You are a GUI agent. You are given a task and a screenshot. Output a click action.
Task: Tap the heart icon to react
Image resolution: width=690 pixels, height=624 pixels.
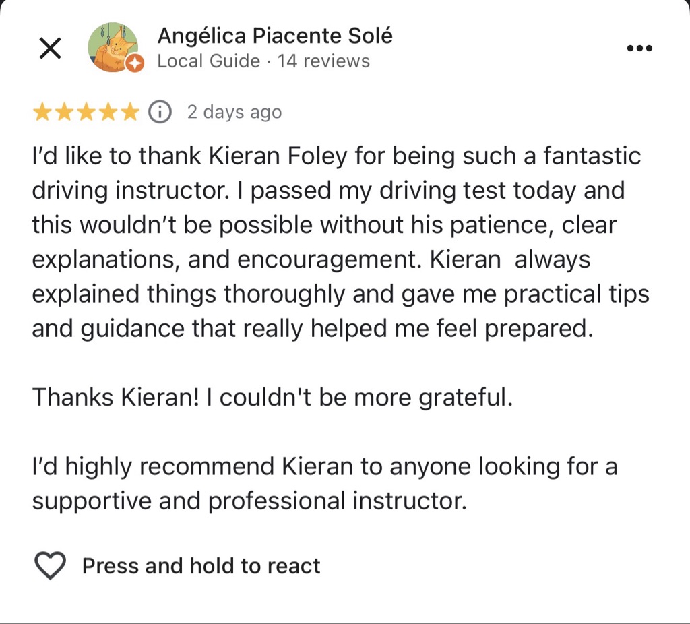[51, 565]
